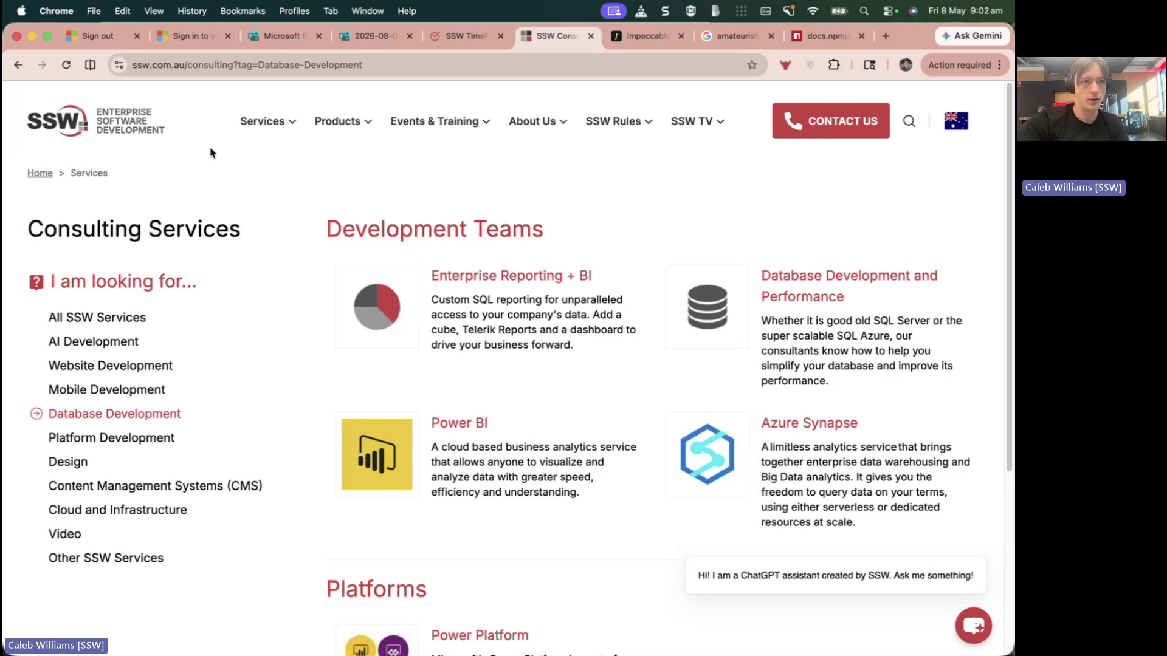Click the site information icon in address bar
The width and height of the screenshot is (1167, 656).
(x=119, y=65)
